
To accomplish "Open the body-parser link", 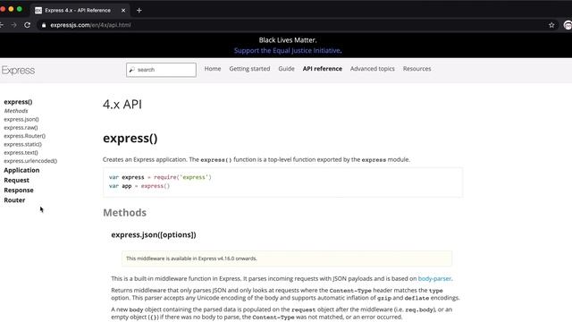I will (434, 278).
